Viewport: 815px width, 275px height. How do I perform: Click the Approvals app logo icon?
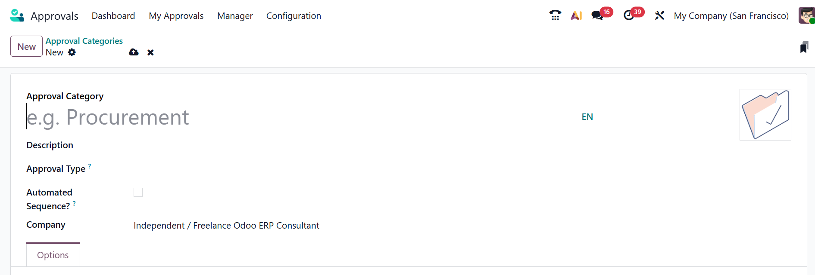click(17, 15)
